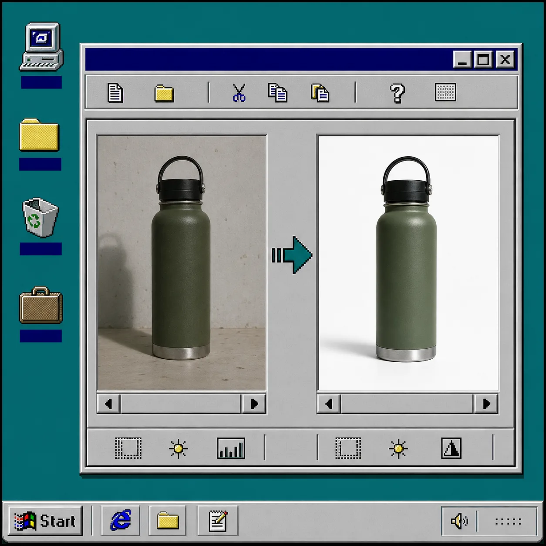The width and height of the screenshot is (546, 546).
Task: Open the Briefcase desktop icon
Action: pos(41,305)
